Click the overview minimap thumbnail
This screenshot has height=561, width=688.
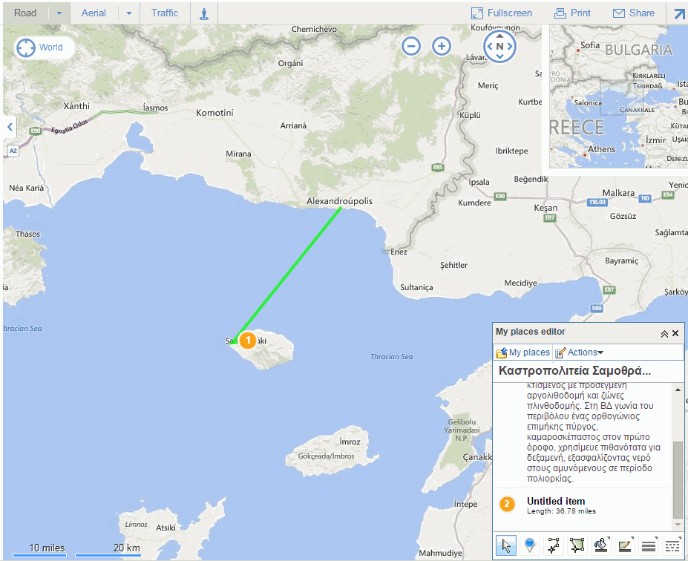pyautogui.click(x=618, y=96)
